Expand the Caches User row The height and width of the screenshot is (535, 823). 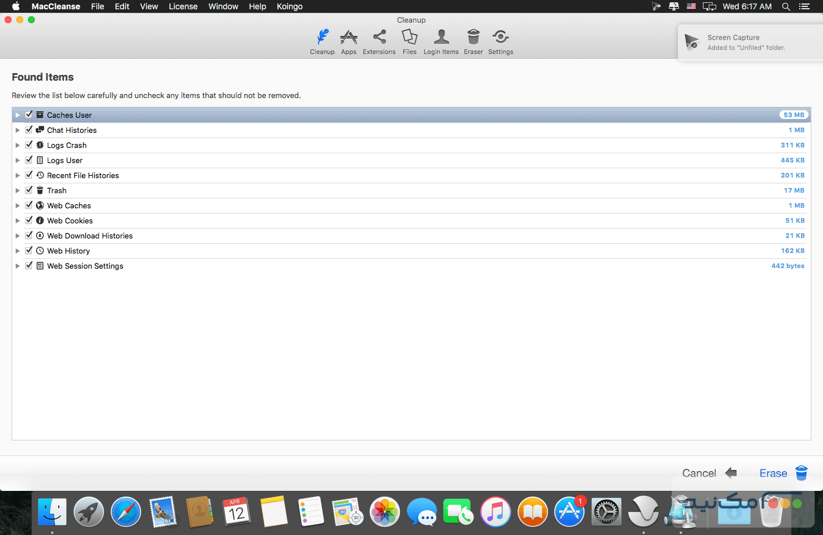[x=17, y=115]
